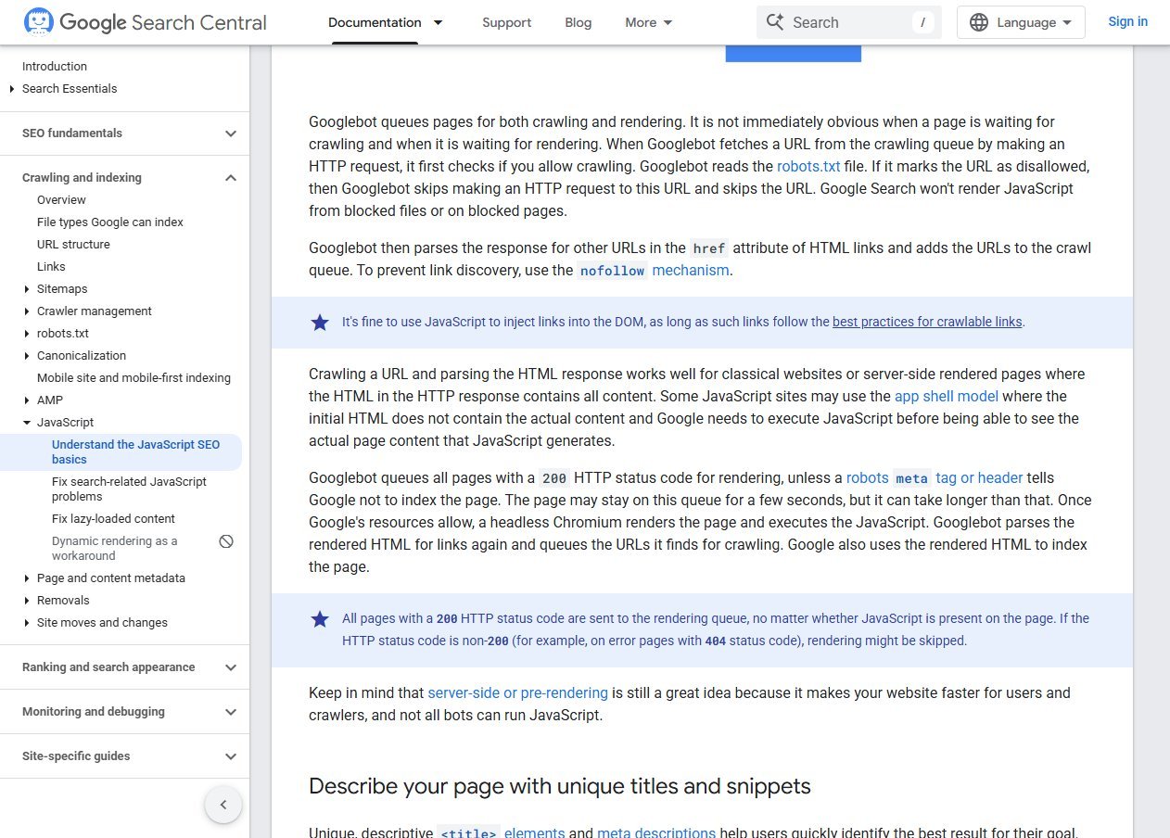Collapse the JavaScript tree item

27,423
